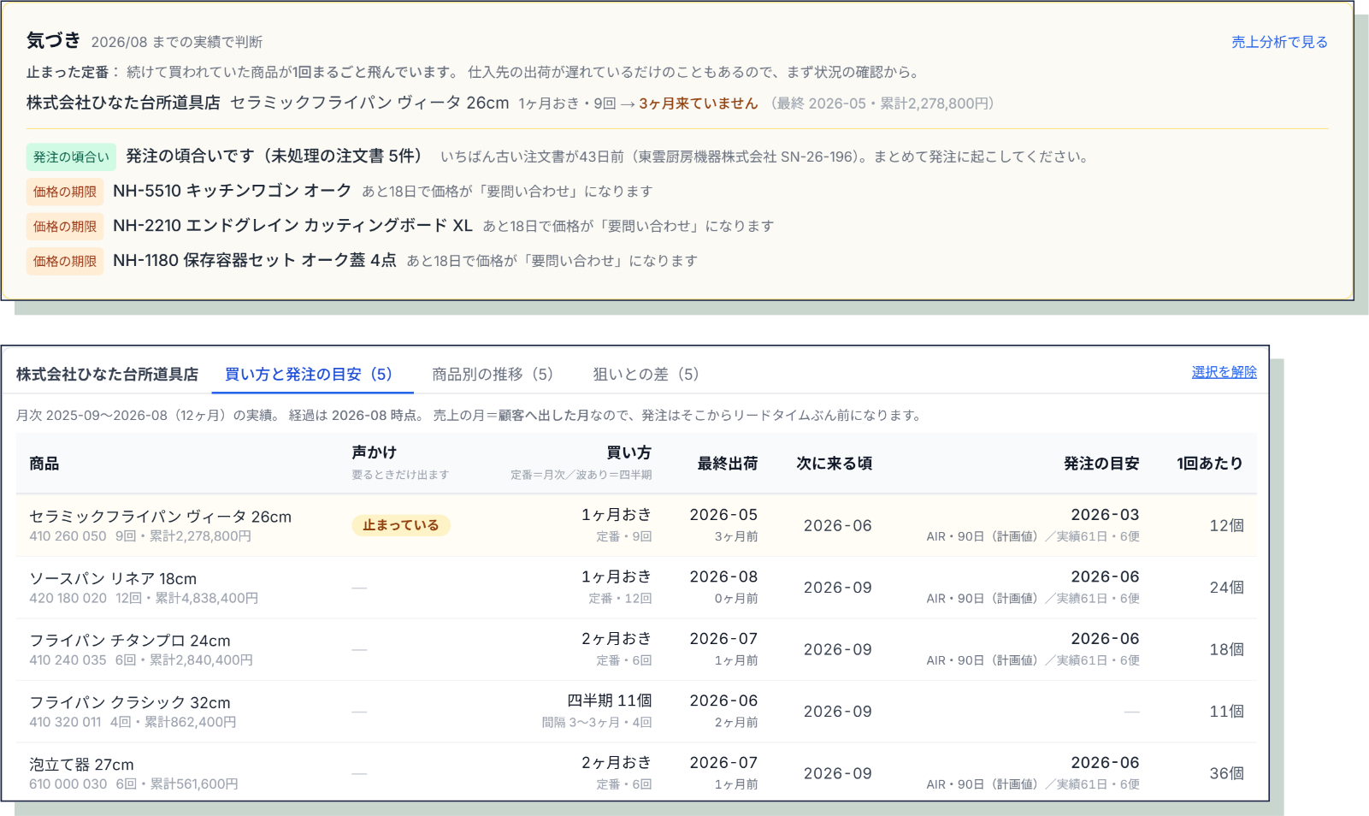Viewport: 1369px width, 816px height.
Task: Click 2026-06 next arrival for セラミックフライパン
Action: click(x=837, y=526)
